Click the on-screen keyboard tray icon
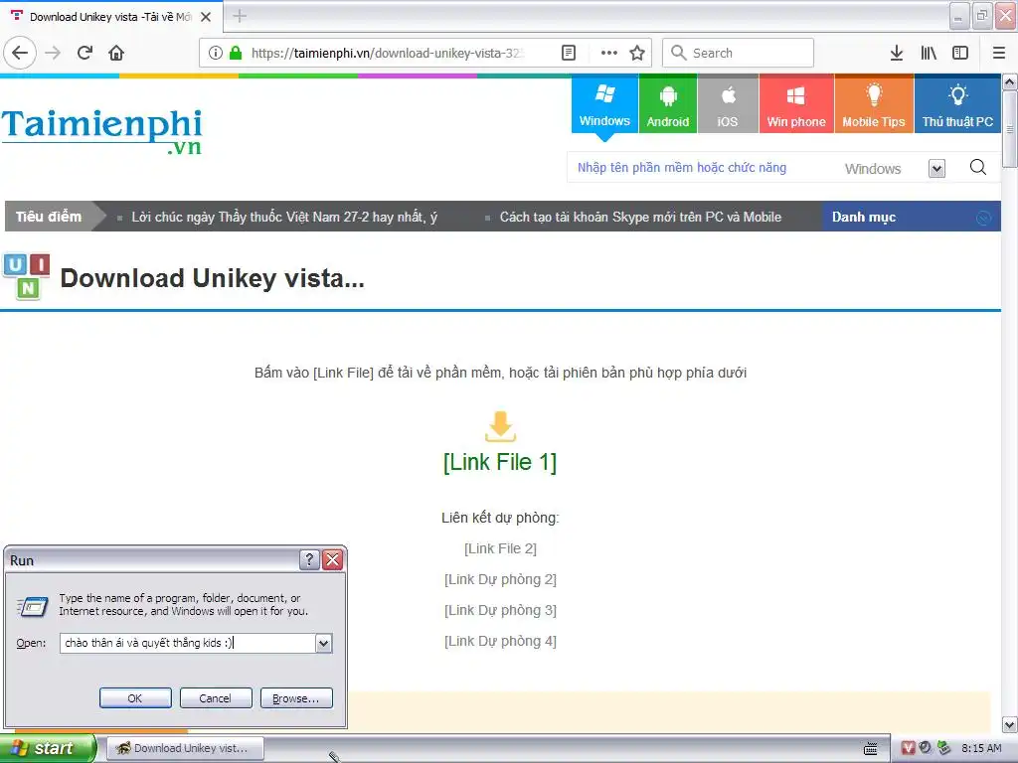Screen dimensions: 1018x763 coord(871,749)
